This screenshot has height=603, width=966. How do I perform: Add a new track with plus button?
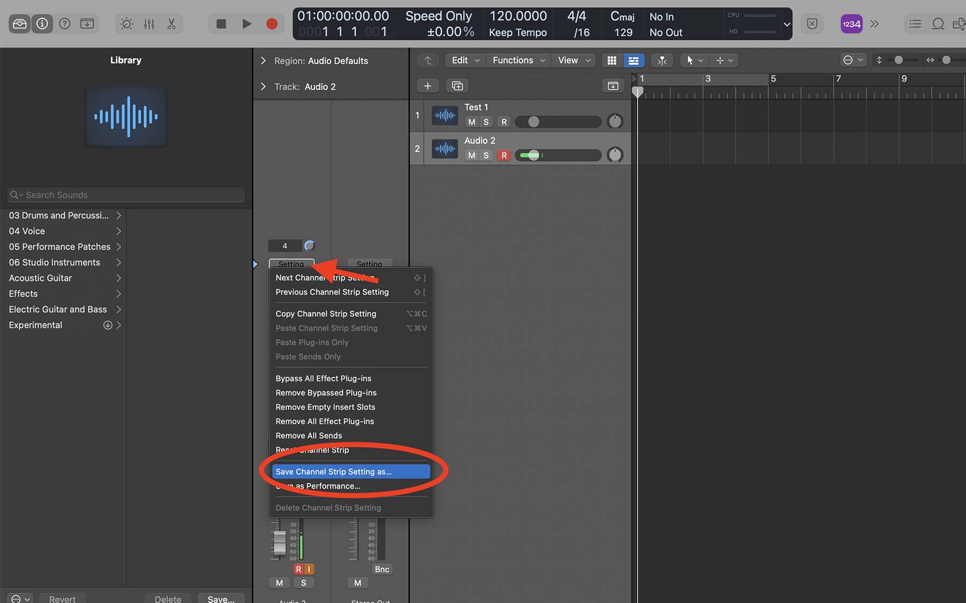(428, 86)
